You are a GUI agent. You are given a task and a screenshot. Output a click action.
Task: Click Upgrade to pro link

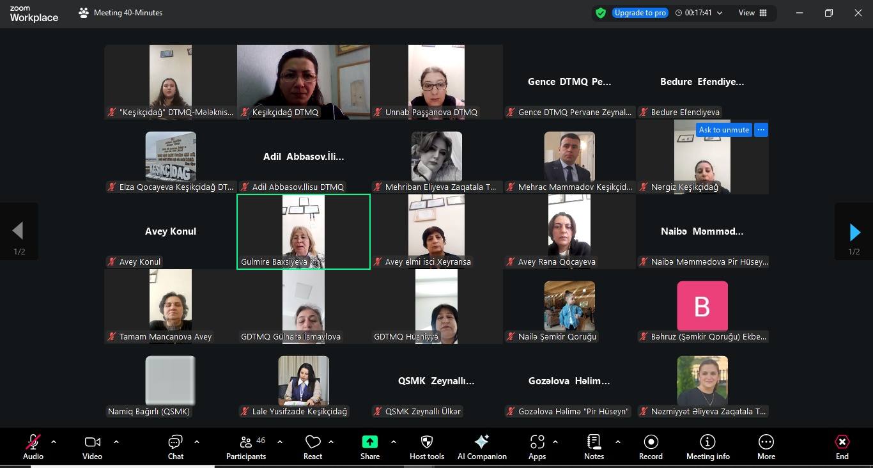(x=640, y=13)
